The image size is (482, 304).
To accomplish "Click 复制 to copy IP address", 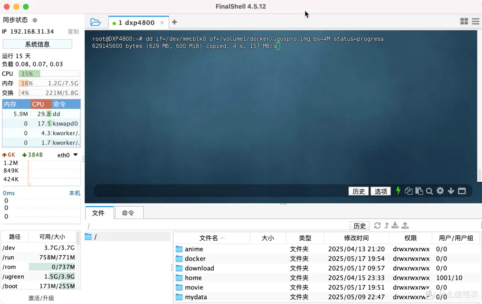I will 73,32.
